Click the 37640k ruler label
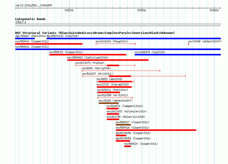 (x=214, y=10)
